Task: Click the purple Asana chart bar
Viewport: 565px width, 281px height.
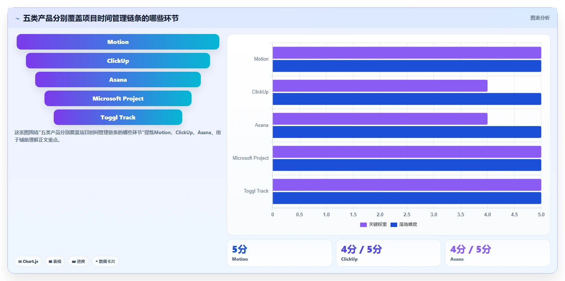Action: pyautogui.click(x=380, y=119)
